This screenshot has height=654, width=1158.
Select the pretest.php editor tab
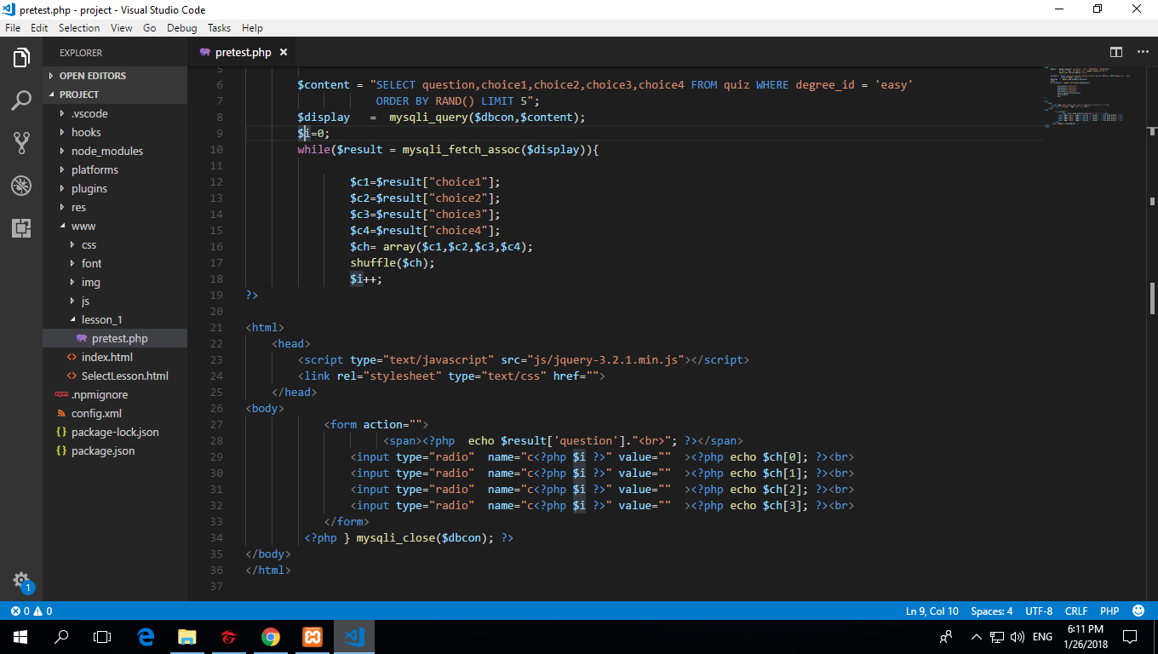[x=243, y=52]
